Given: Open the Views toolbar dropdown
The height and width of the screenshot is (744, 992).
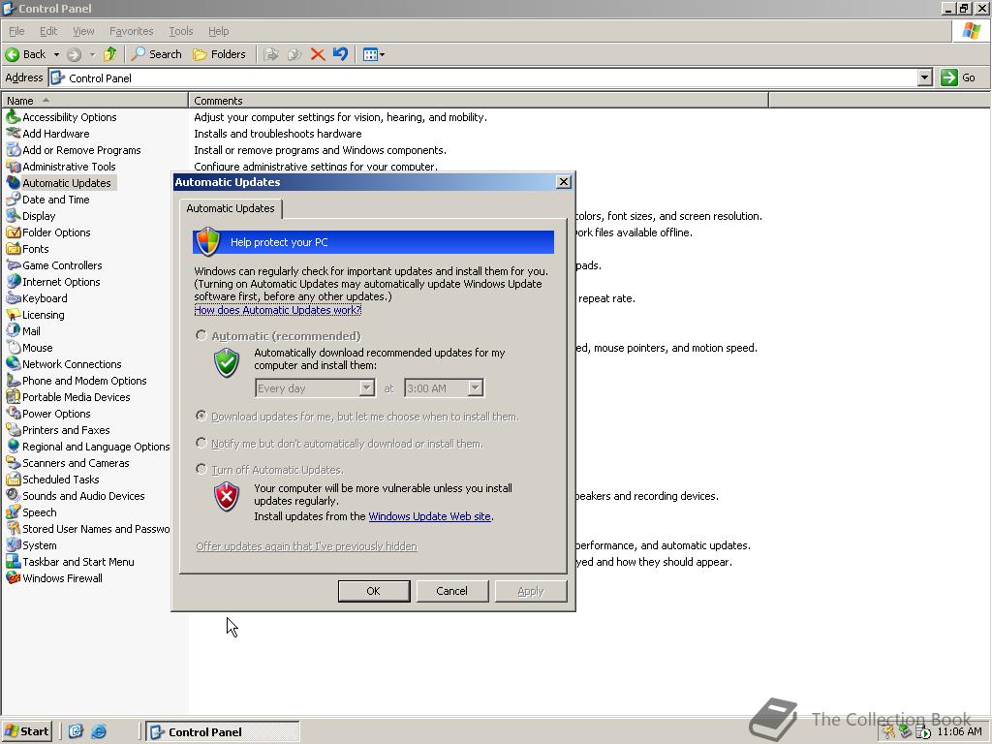Looking at the screenshot, I should [374, 54].
